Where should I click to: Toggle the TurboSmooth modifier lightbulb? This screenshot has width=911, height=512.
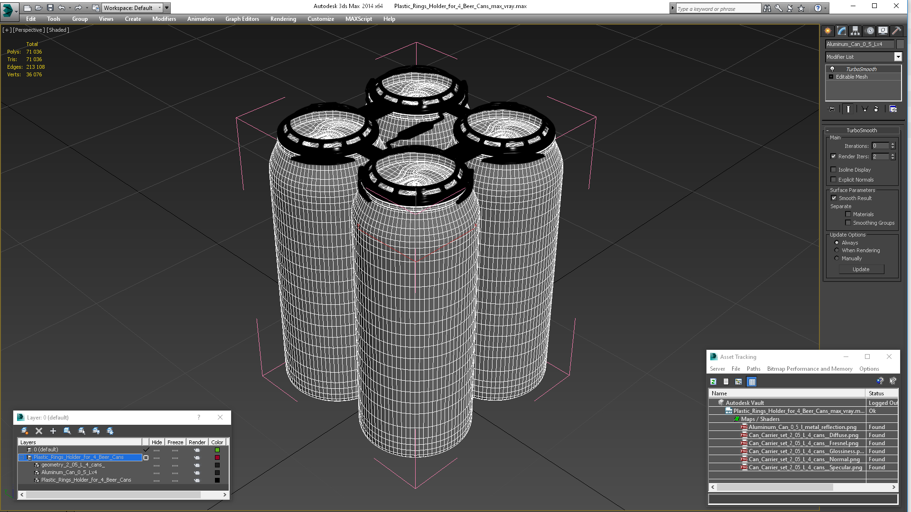point(832,69)
